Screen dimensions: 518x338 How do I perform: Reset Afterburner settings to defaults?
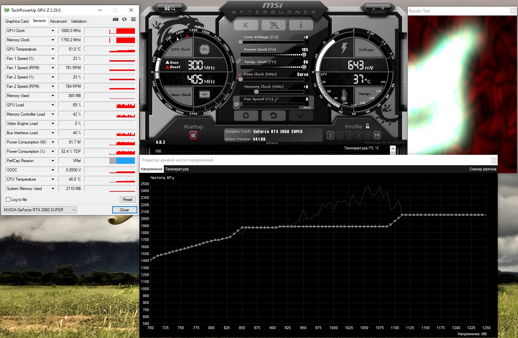[273, 116]
